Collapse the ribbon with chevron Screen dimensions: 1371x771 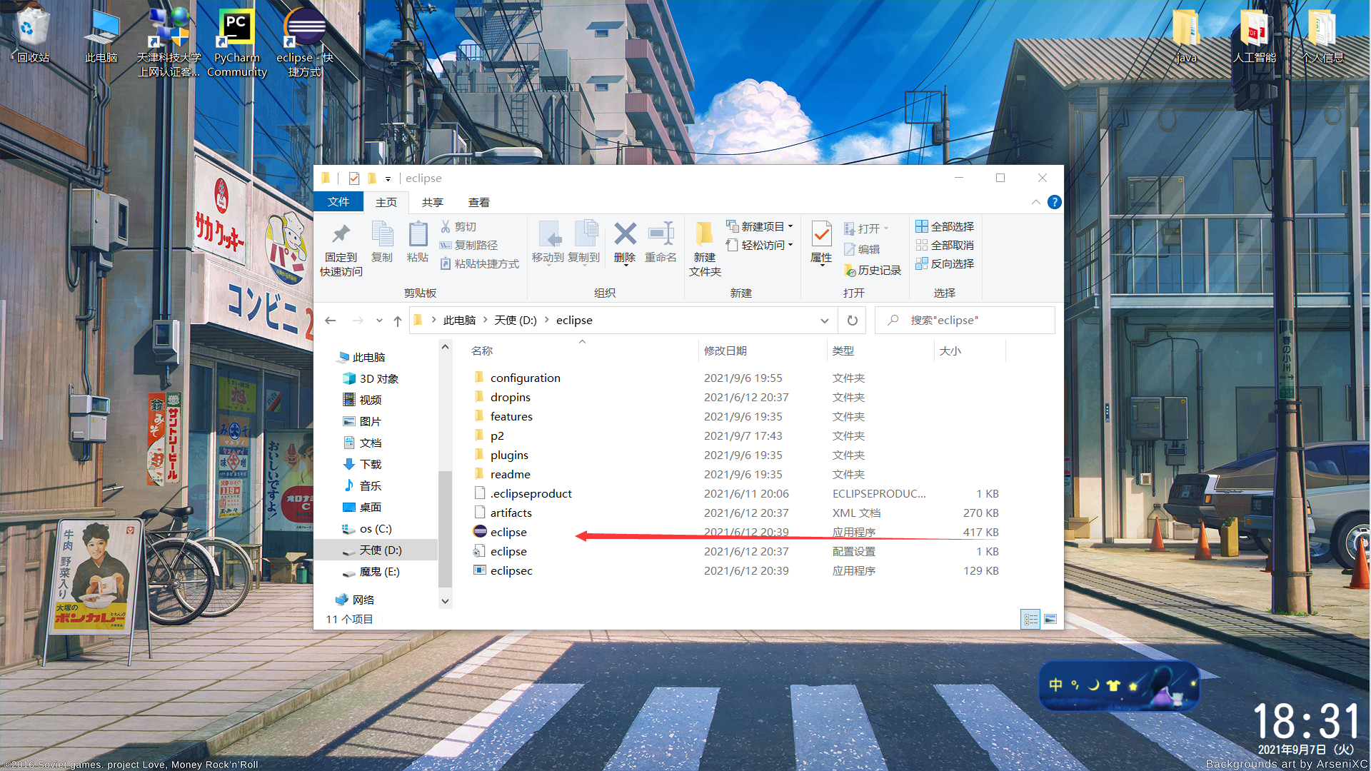1036,202
